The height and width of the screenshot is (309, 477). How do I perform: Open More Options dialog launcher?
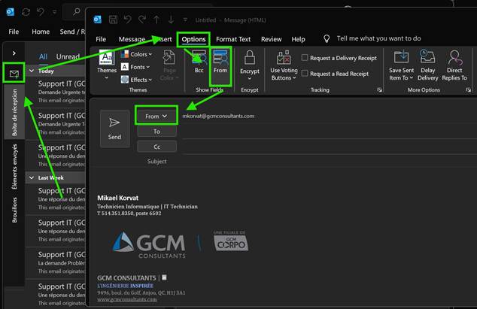(469, 89)
